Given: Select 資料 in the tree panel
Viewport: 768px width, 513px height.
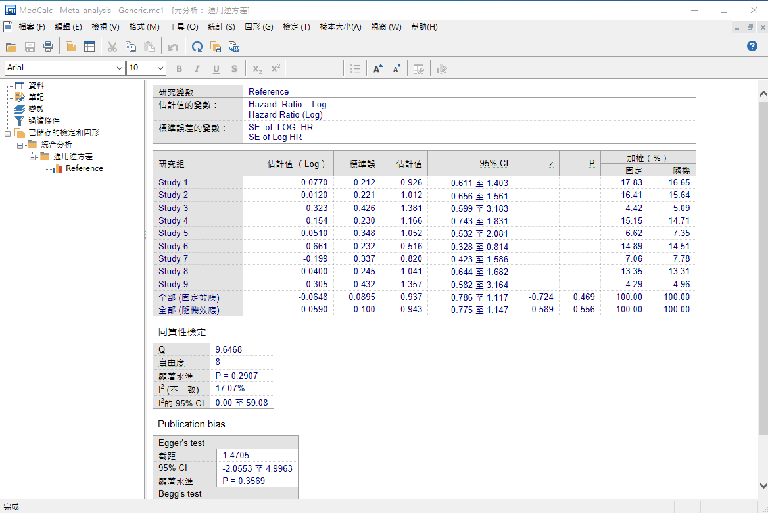Looking at the screenshot, I should [36, 85].
